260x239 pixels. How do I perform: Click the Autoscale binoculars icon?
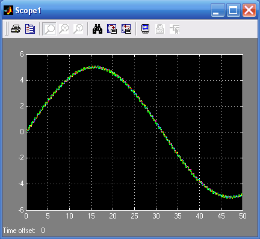(97, 29)
